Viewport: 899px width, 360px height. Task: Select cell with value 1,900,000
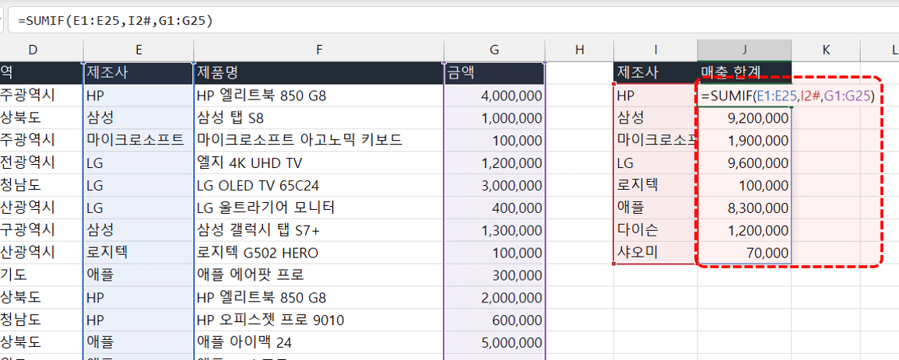point(745,141)
